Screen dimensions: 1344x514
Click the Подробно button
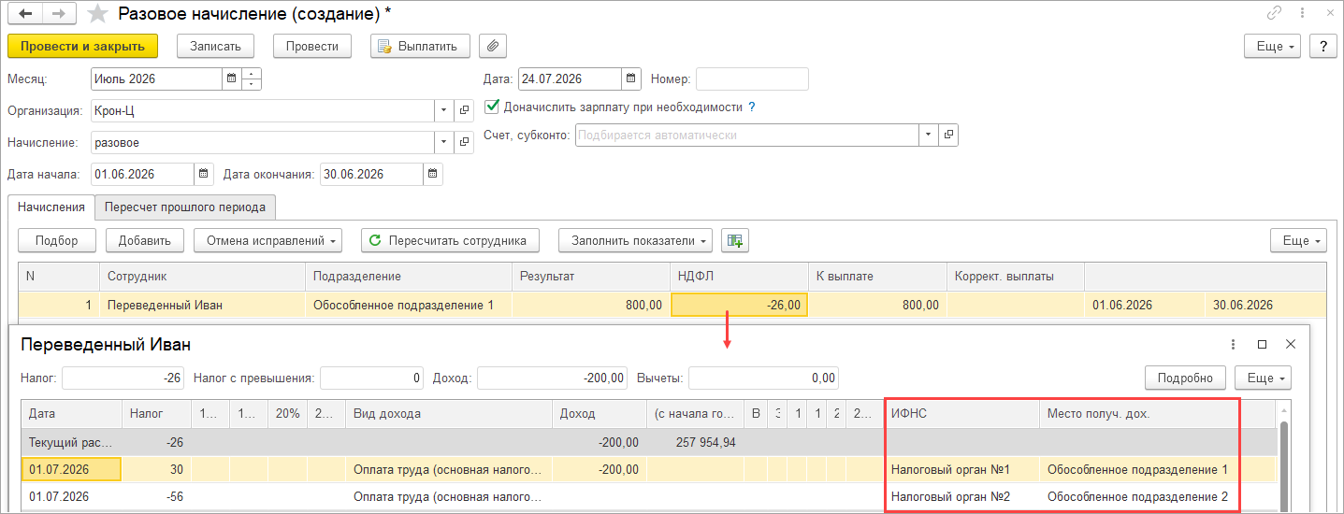tap(1185, 378)
